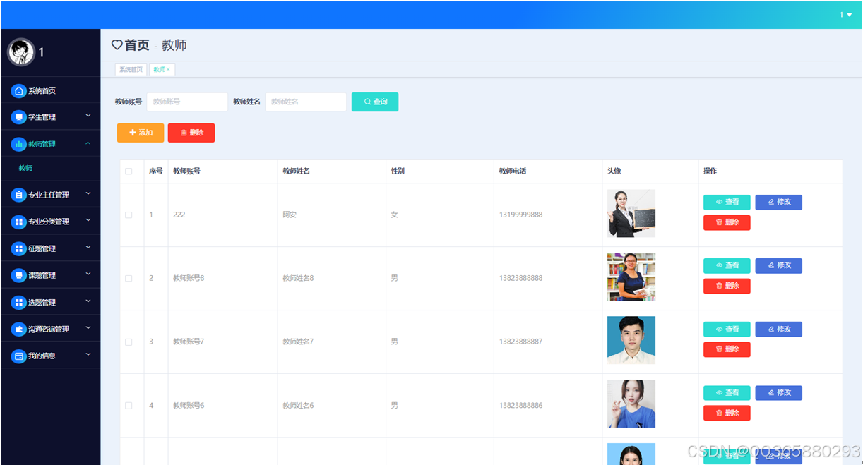This screenshot has width=863, height=465.
Task: Click the 查询 search button
Action: point(375,102)
